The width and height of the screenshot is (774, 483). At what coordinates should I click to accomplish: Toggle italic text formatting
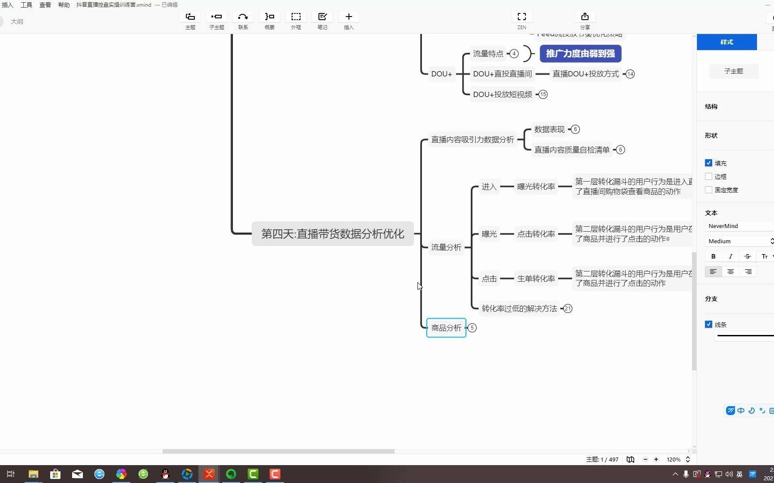coord(731,256)
